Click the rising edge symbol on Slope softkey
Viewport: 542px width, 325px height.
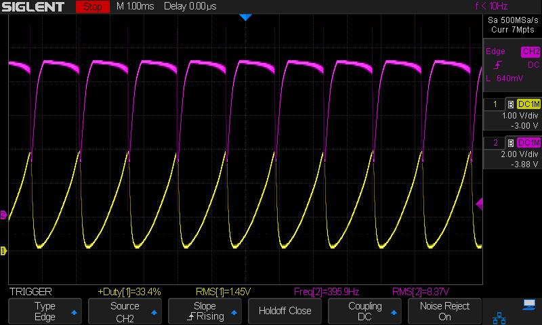(191, 316)
